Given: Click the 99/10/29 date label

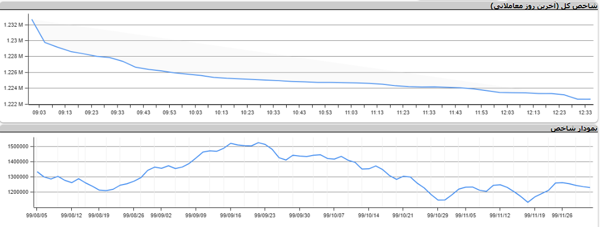Looking at the screenshot, I should coord(438,216).
